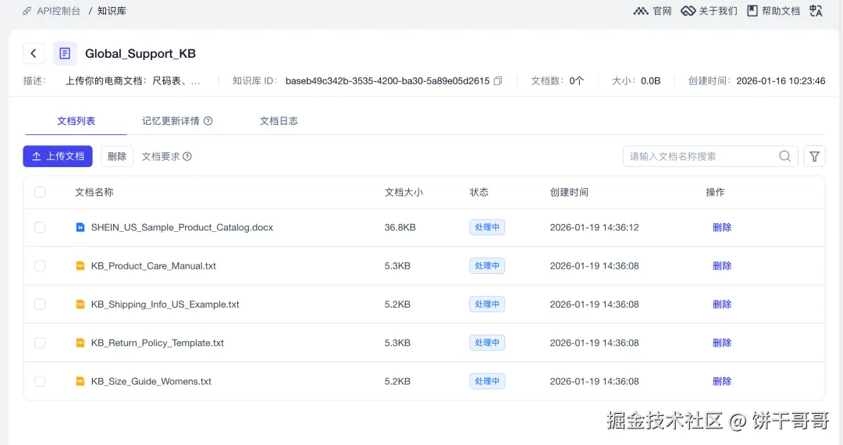Switch to the 记忆更新详情 tab
843x445 pixels.
pos(170,121)
